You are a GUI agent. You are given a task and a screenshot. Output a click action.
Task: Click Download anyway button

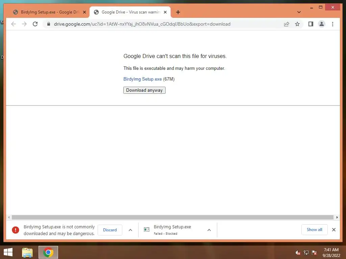pyautogui.click(x=144, y=90)
